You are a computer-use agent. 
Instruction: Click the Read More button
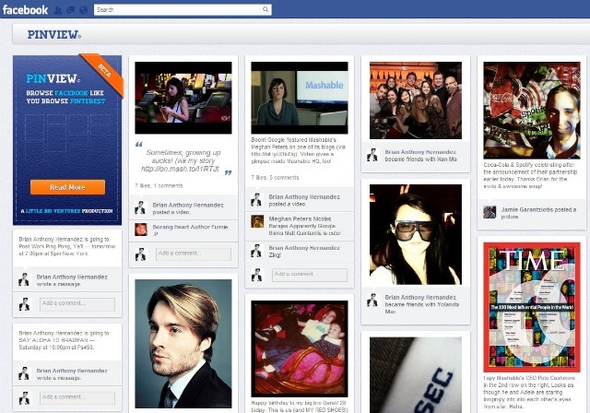[67, 187]
